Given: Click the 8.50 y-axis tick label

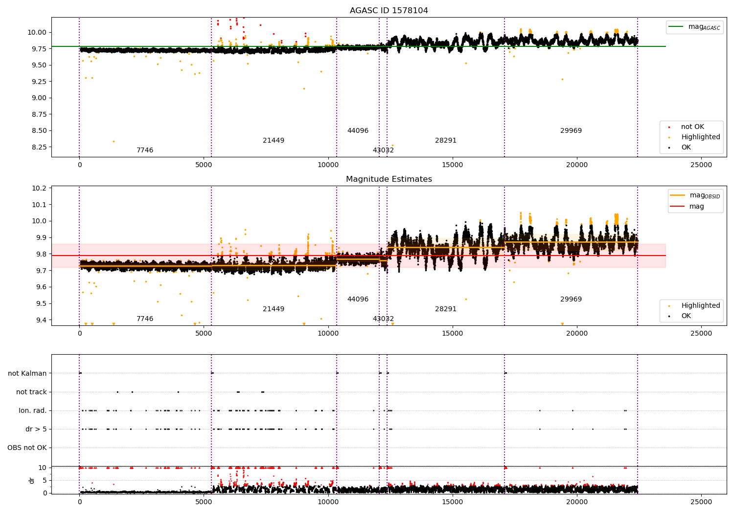Looking at the screenshot, I should pos(39,131).
